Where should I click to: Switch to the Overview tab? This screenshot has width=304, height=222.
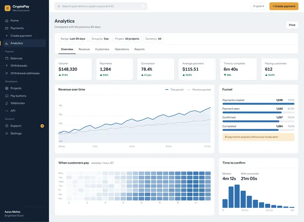tap(67, 49)
